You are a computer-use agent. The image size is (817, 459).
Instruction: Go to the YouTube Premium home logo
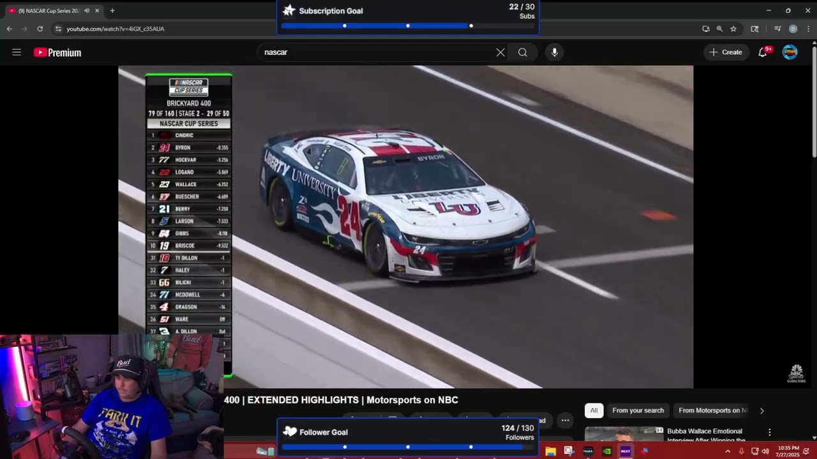click(x=57, y=52)
